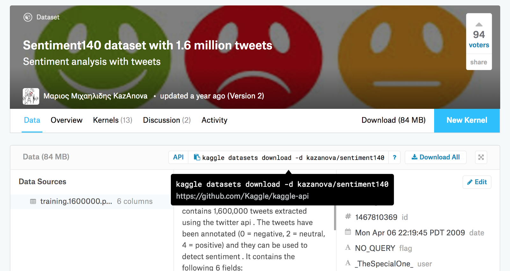510x271 pixels.
Task: Click the calendar icon beside the date column
Action: coord(348,232)
